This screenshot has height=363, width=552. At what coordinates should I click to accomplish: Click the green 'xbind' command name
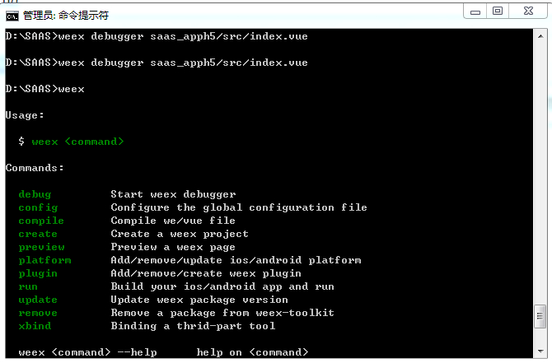(35, 326)
